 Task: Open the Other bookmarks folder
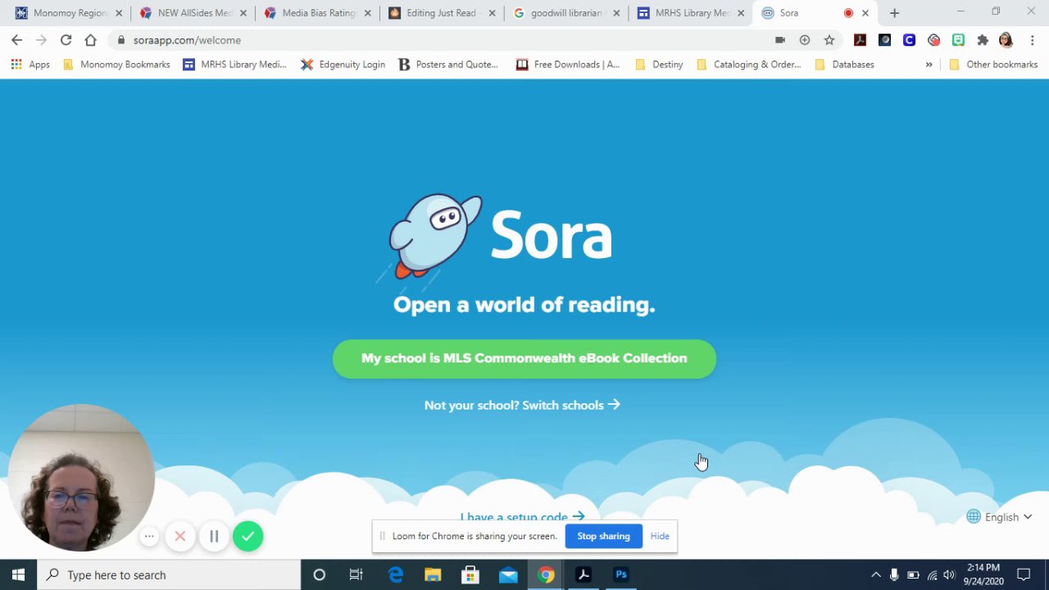992,64
